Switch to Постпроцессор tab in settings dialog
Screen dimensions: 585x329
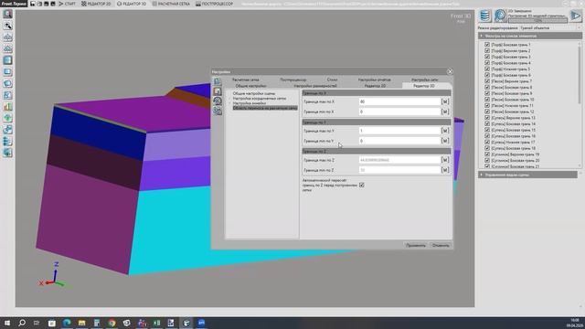point(292,80)
